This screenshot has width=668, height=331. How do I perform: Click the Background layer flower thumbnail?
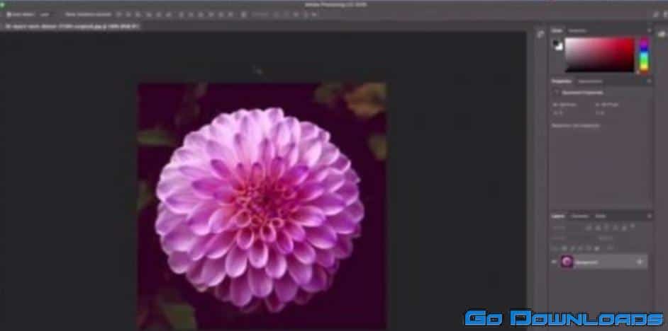pyautogui.click(x=567, y=262)
